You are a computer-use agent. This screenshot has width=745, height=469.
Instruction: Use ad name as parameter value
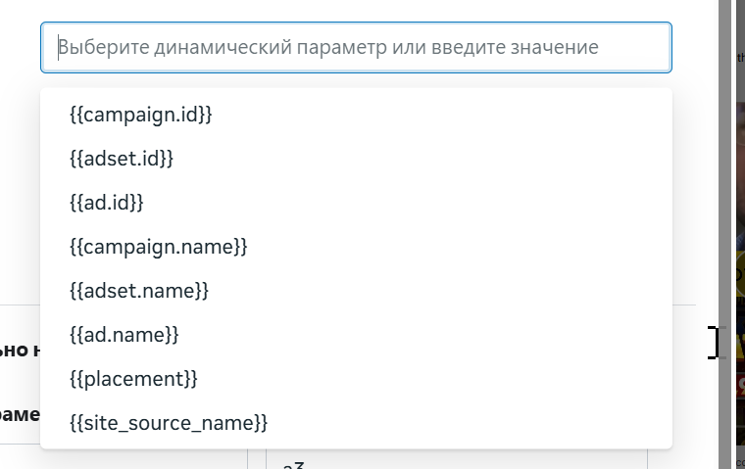coord(124,335)
